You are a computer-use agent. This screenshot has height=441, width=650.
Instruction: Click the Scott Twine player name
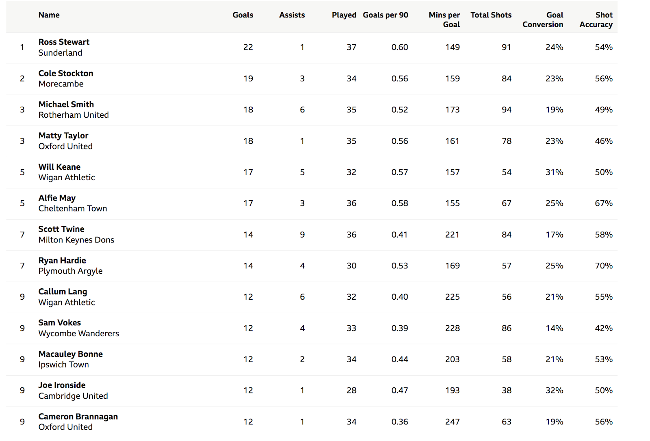tap(61, 229)
